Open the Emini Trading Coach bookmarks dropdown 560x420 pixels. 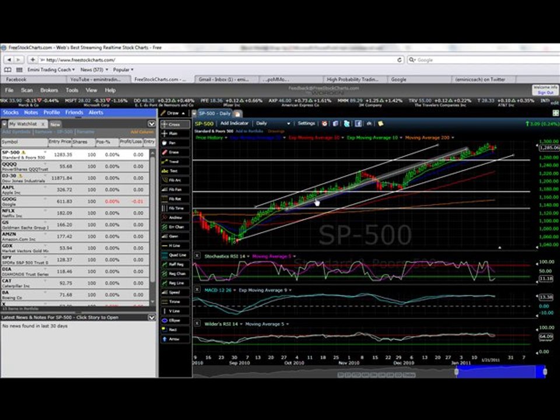(51, 69)
